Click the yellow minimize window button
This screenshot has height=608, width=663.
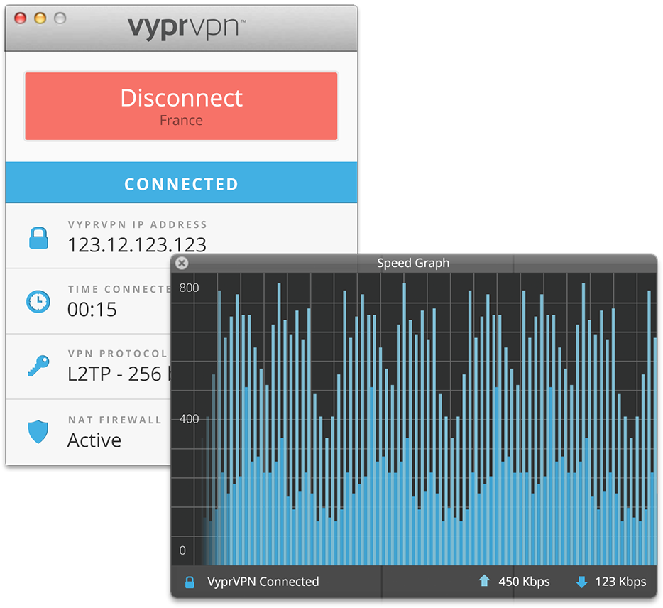click(40, 18)
